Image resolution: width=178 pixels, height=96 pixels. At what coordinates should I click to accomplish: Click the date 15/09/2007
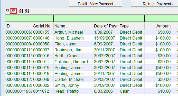pyautogui.click(x=105, y=38)
